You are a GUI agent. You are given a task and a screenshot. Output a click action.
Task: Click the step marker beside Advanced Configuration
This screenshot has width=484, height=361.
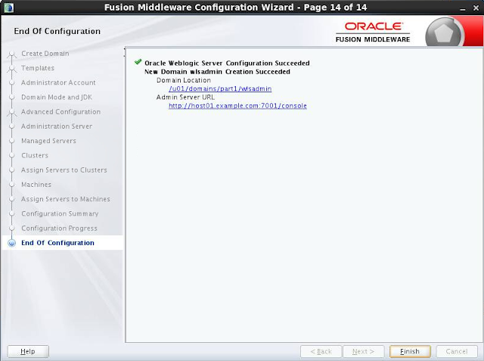[x=12, y=113]
